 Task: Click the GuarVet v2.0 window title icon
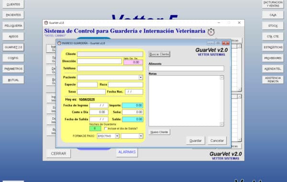[46, 23]
